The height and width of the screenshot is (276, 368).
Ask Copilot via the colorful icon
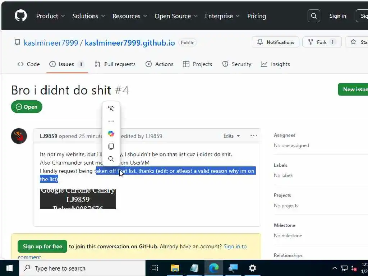point(111,134)
